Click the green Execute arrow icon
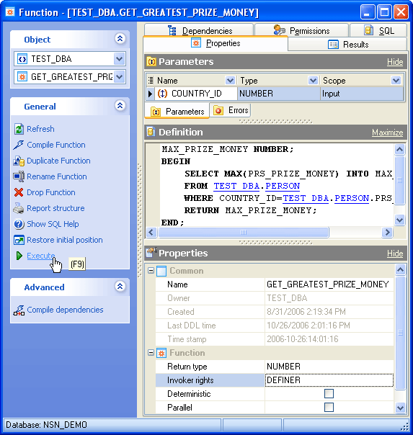Viewport: 413px width, 435px height. click(x=19, y=256)
